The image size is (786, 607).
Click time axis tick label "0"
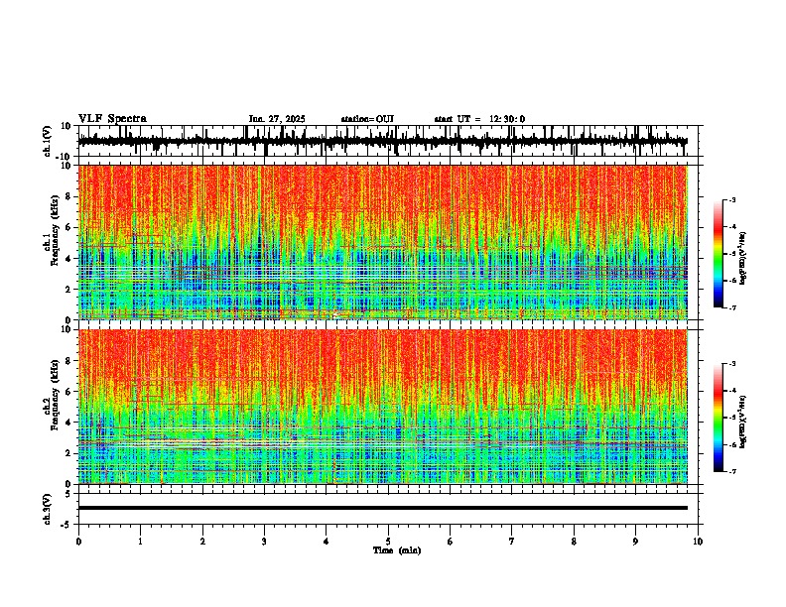(x=78, y=542)
